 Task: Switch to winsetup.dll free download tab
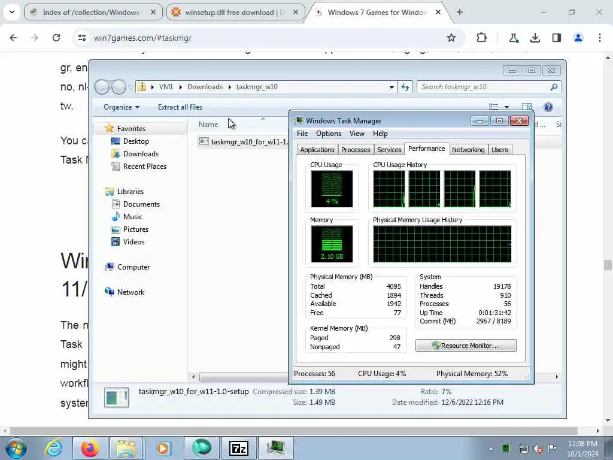point(236,12)
